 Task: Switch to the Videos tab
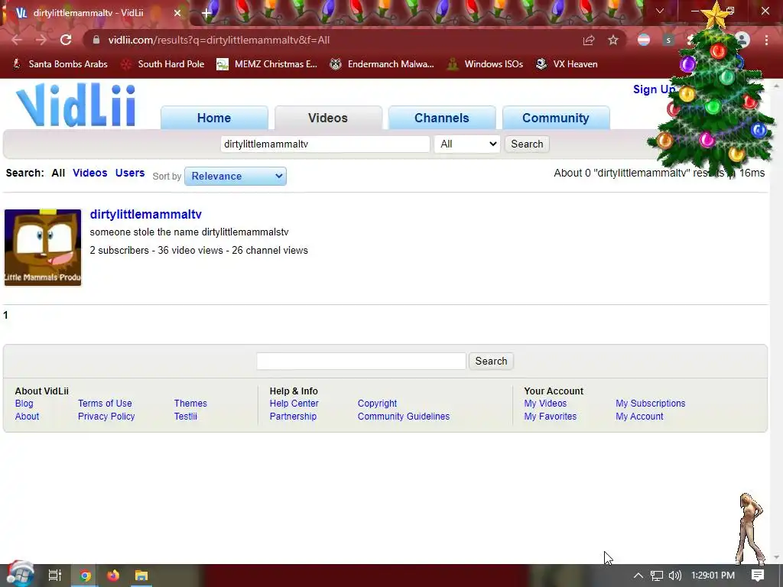click(x=327, y=118)
